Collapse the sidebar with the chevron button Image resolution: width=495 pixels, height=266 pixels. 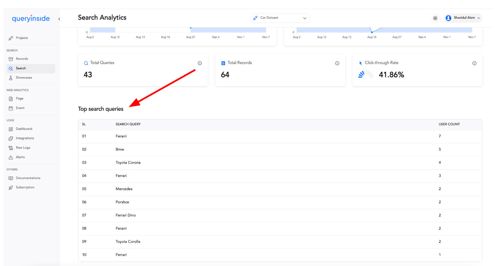(59, 19)
